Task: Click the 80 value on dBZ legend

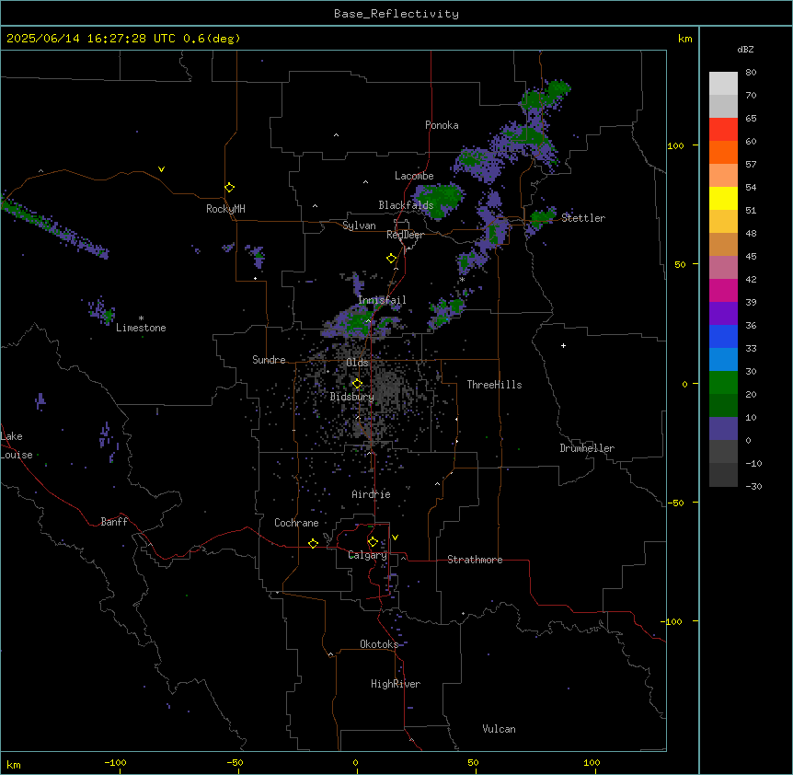Action: pos(751,73)
